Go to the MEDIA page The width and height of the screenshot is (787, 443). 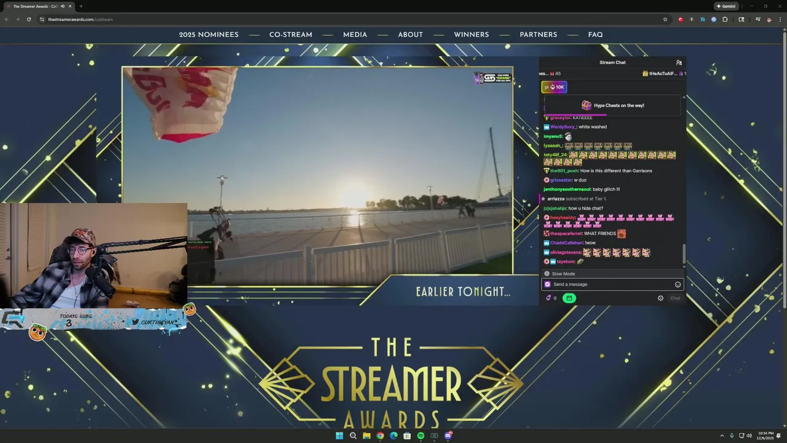[355, 34]
